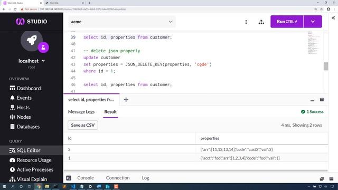
Task: Switch to Message Logs tab
Action: click(81, 112)
